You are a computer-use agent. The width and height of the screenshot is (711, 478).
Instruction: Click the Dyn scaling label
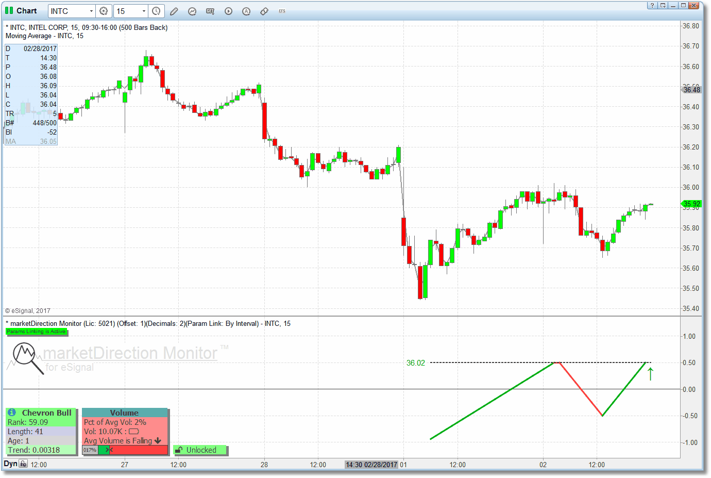[10, 464]
